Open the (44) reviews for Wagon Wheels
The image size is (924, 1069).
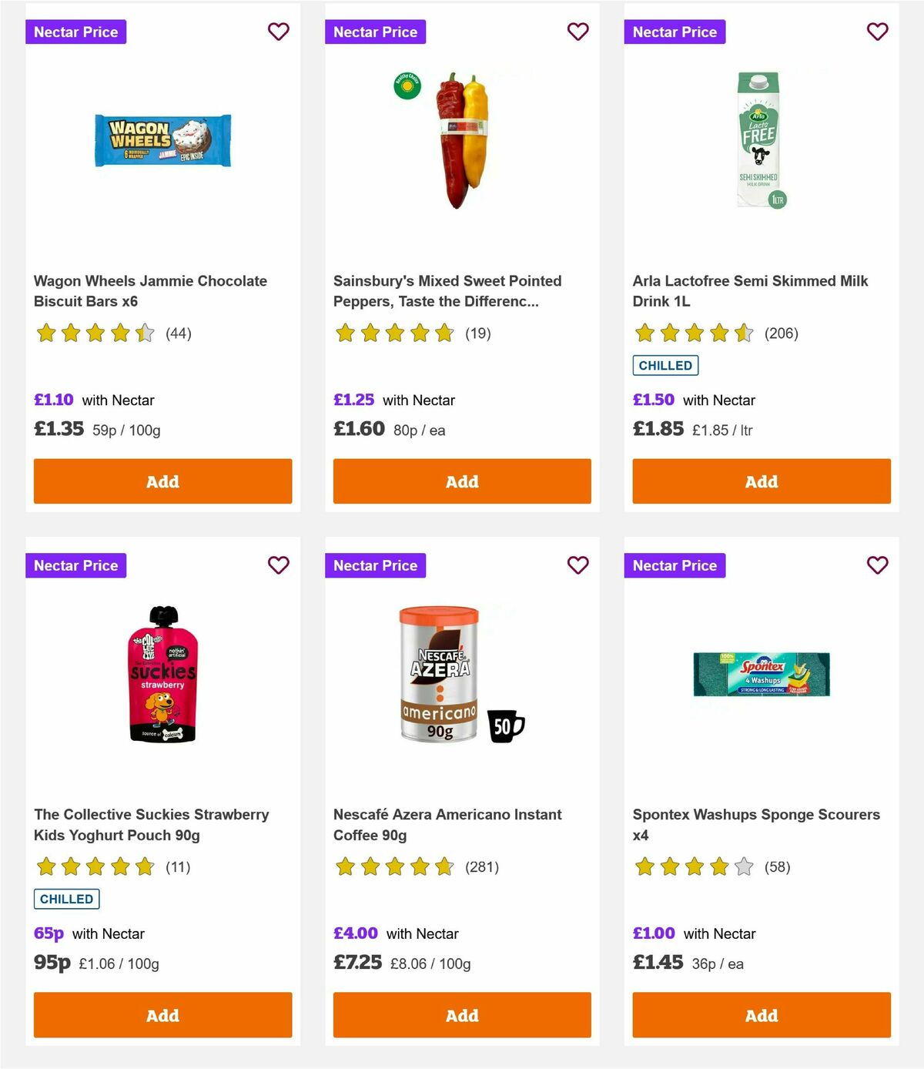tap(179, 333)
